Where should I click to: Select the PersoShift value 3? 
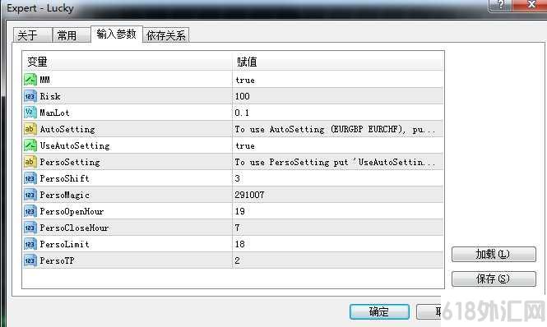coord(237,178)
